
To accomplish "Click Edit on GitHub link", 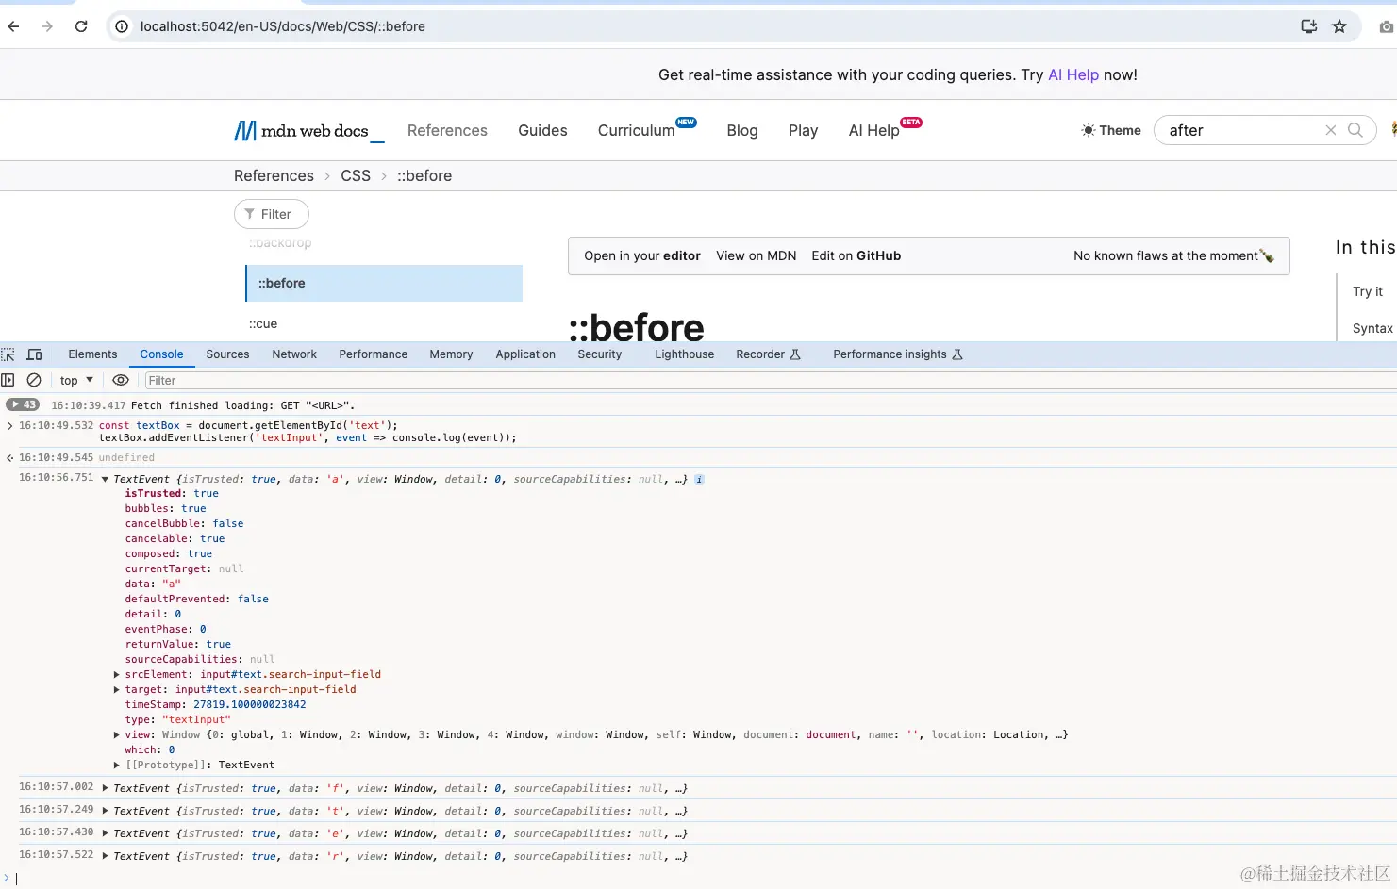I will [x=856, y=256].
